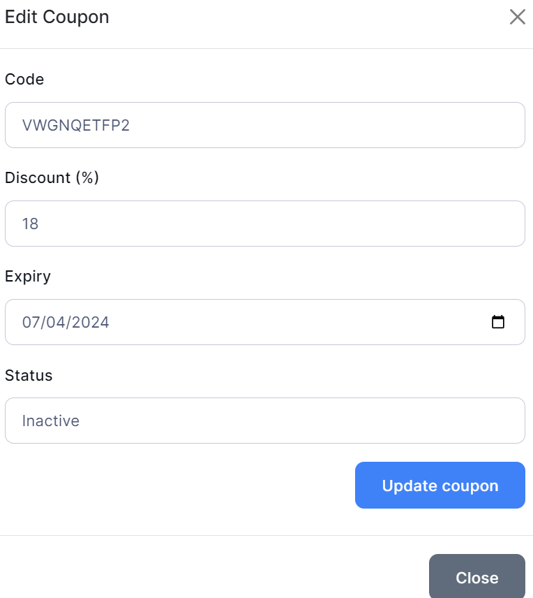Click on the VWGNQETFP2 coupon code text
This screenshot has height=598, width=533.
pos(76,126)
